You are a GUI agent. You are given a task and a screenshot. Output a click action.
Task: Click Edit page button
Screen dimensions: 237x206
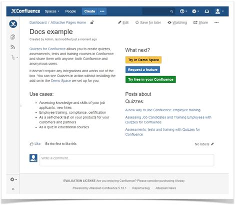tap(123, 23)
